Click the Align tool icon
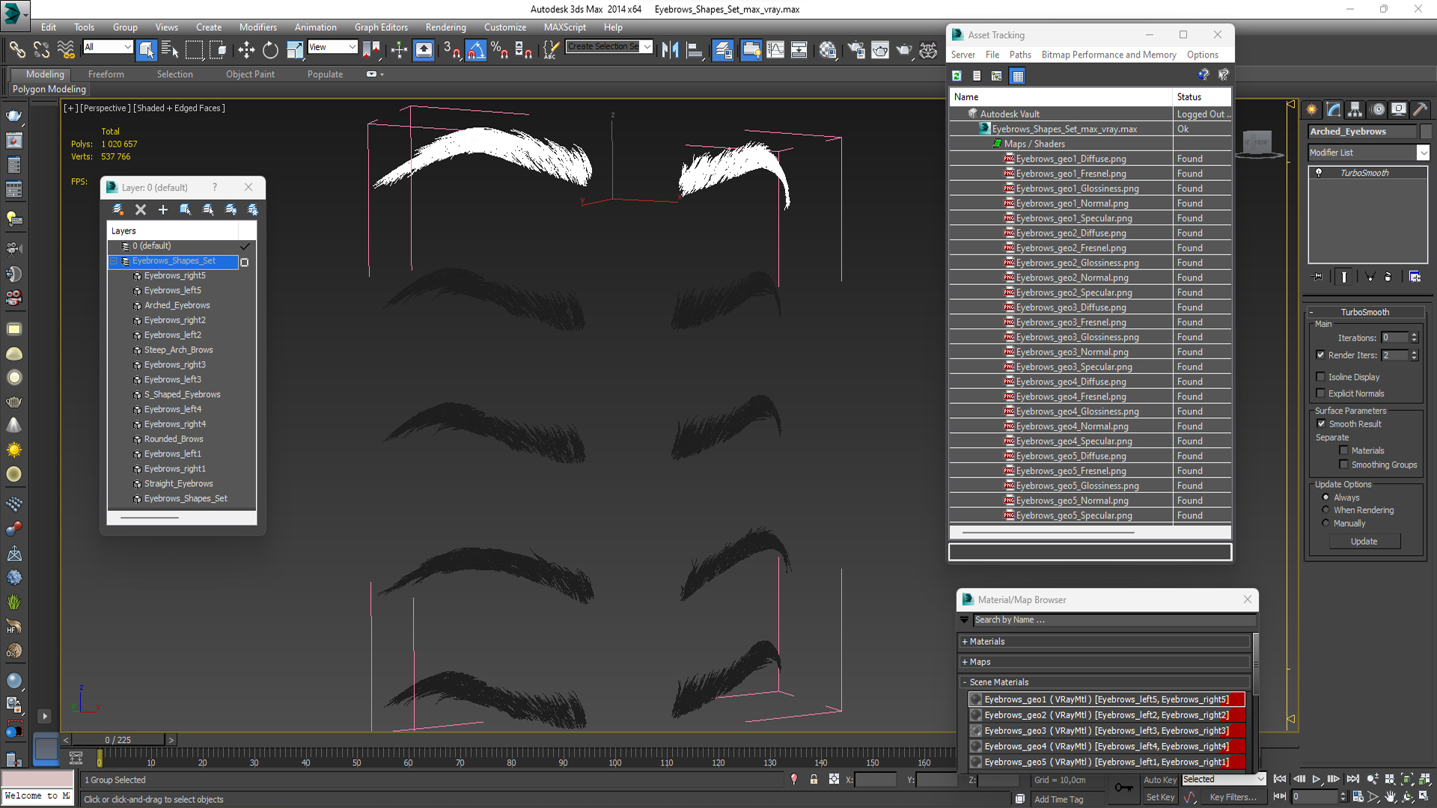Viewport: 1437px width, 808px height. (694, 49)
